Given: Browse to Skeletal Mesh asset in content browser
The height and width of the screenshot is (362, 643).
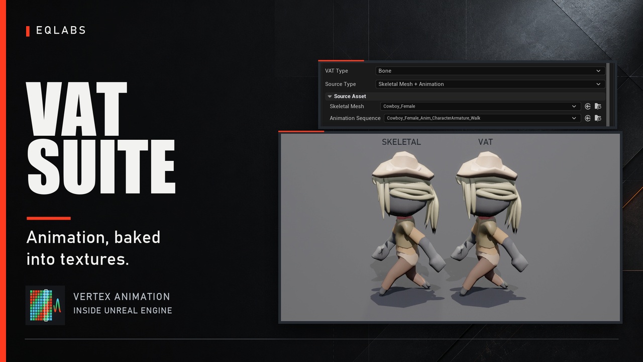Looking at the screenshot, I should pos(598,106).
